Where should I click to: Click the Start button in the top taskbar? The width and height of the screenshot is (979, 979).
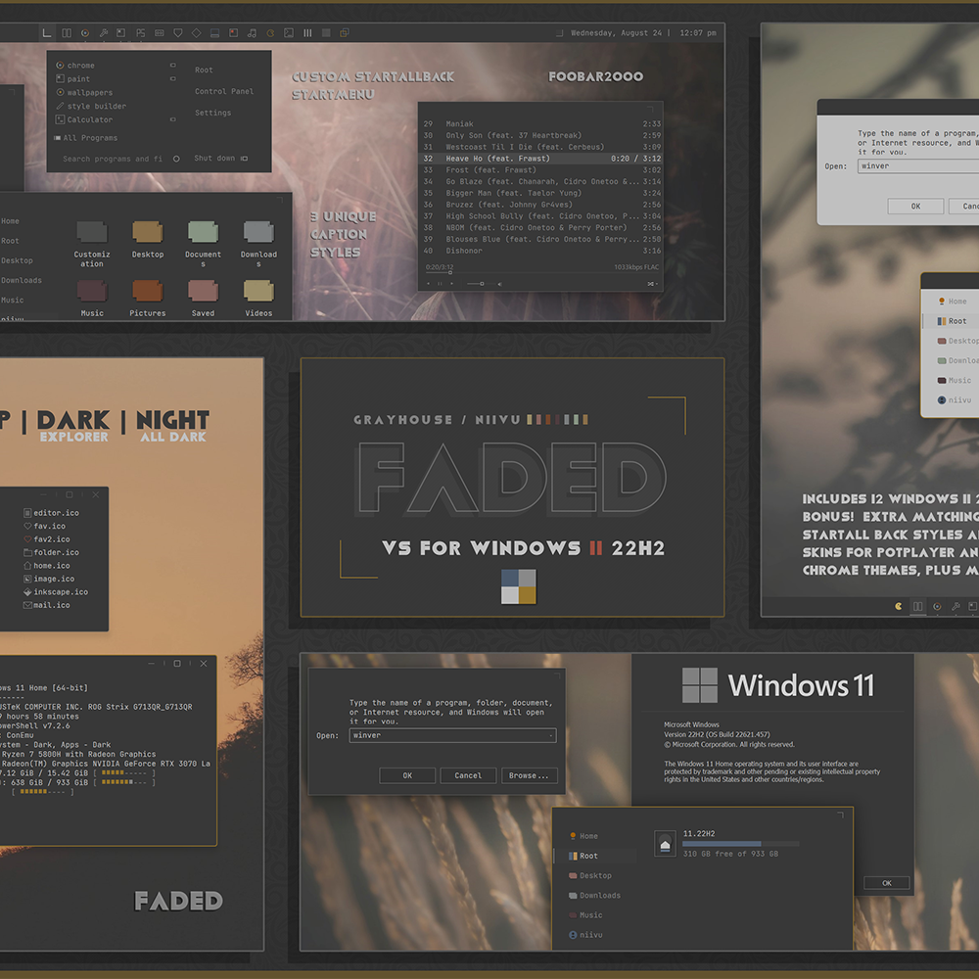tap(47, 33)
